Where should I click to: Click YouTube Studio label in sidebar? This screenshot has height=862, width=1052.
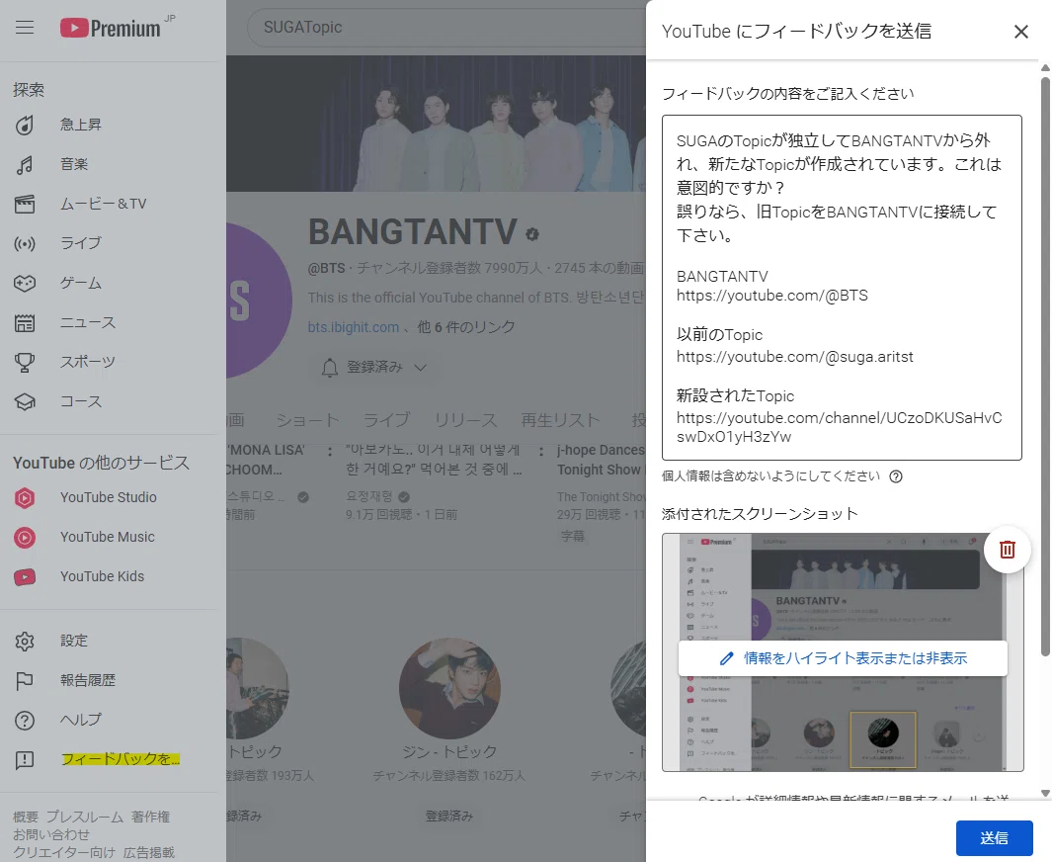click(108, 498)
